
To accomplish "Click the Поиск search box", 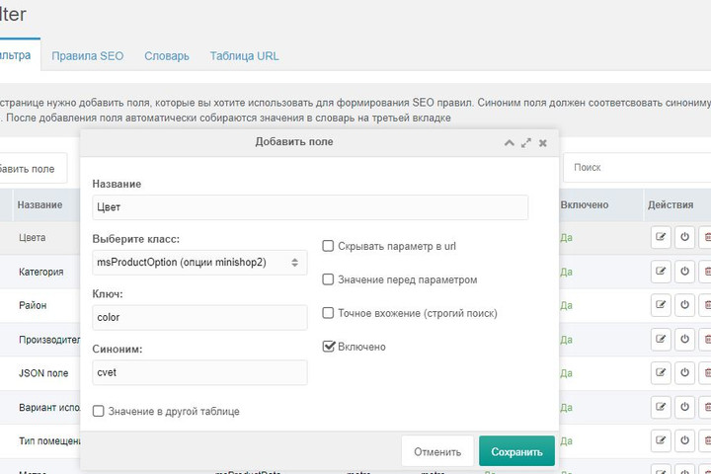I will 637,167.
